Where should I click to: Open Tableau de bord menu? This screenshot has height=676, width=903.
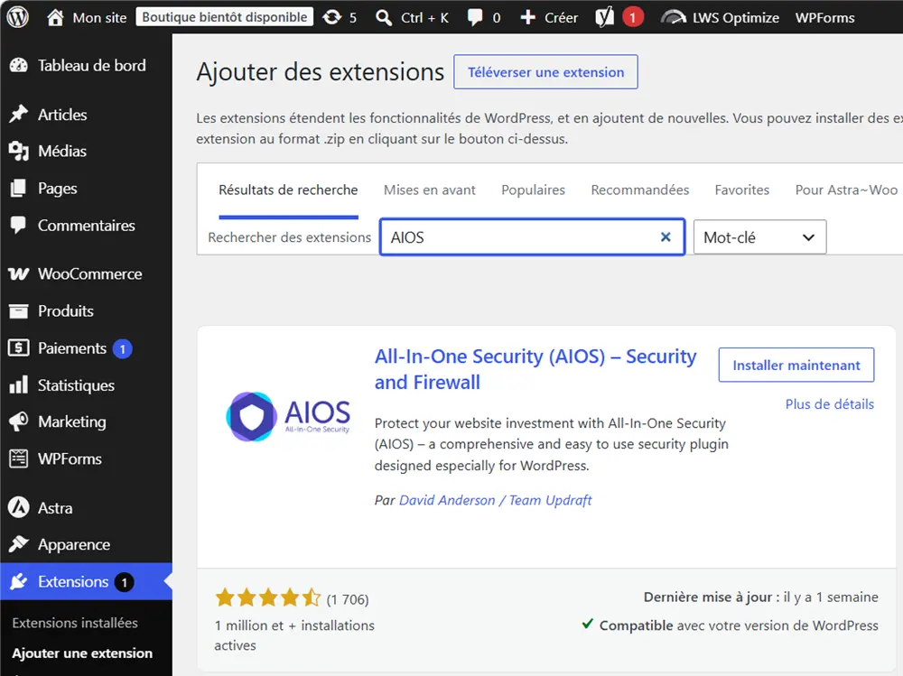point(91,66)
